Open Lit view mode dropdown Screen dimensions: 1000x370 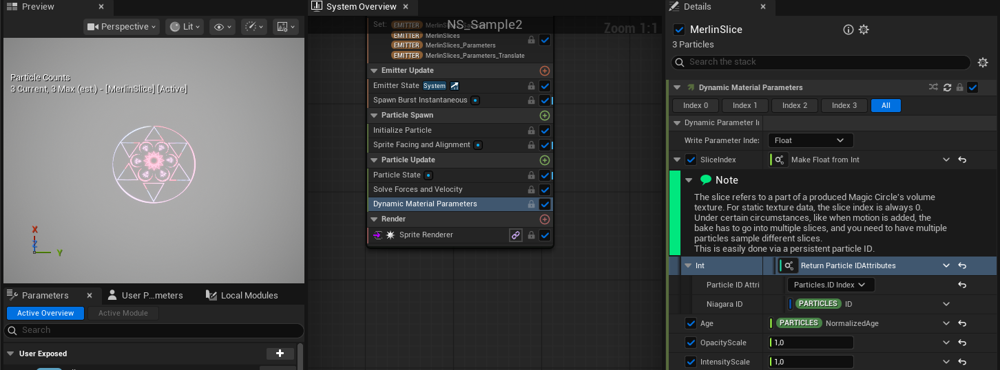pyautogui.click(x=185, y=27)
